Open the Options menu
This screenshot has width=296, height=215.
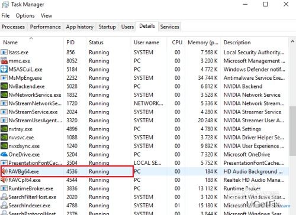tap(25, 15)
